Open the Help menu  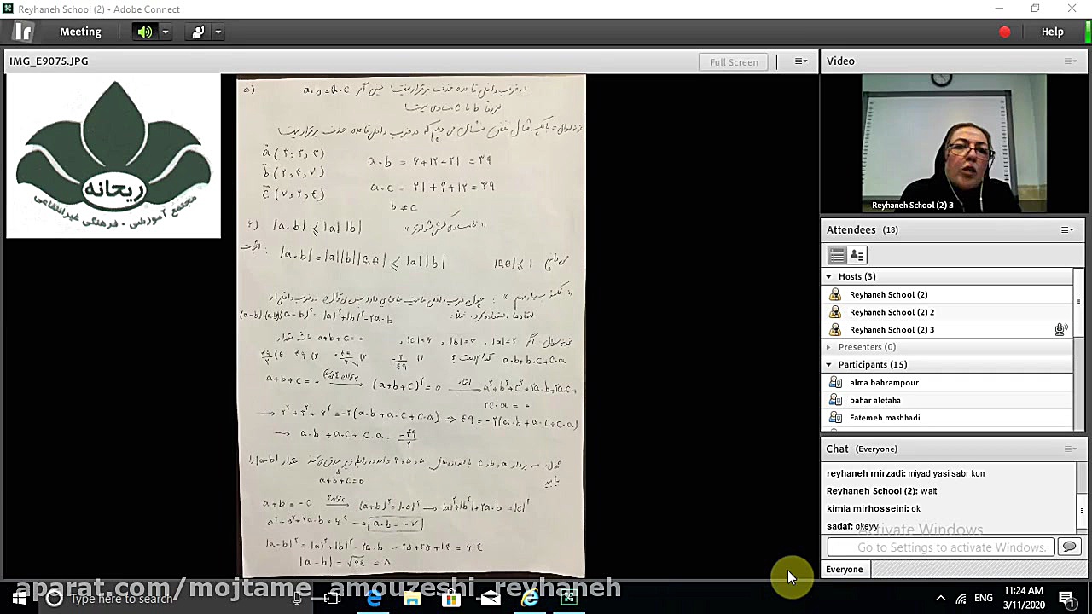[1052, 32]
